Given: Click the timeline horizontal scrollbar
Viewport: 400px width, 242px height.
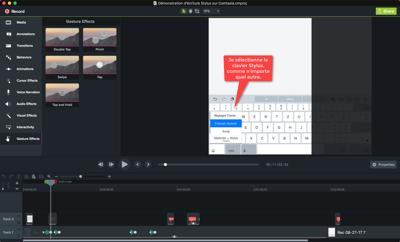Looking at the screenshot, I should click(x=166, y=240).
